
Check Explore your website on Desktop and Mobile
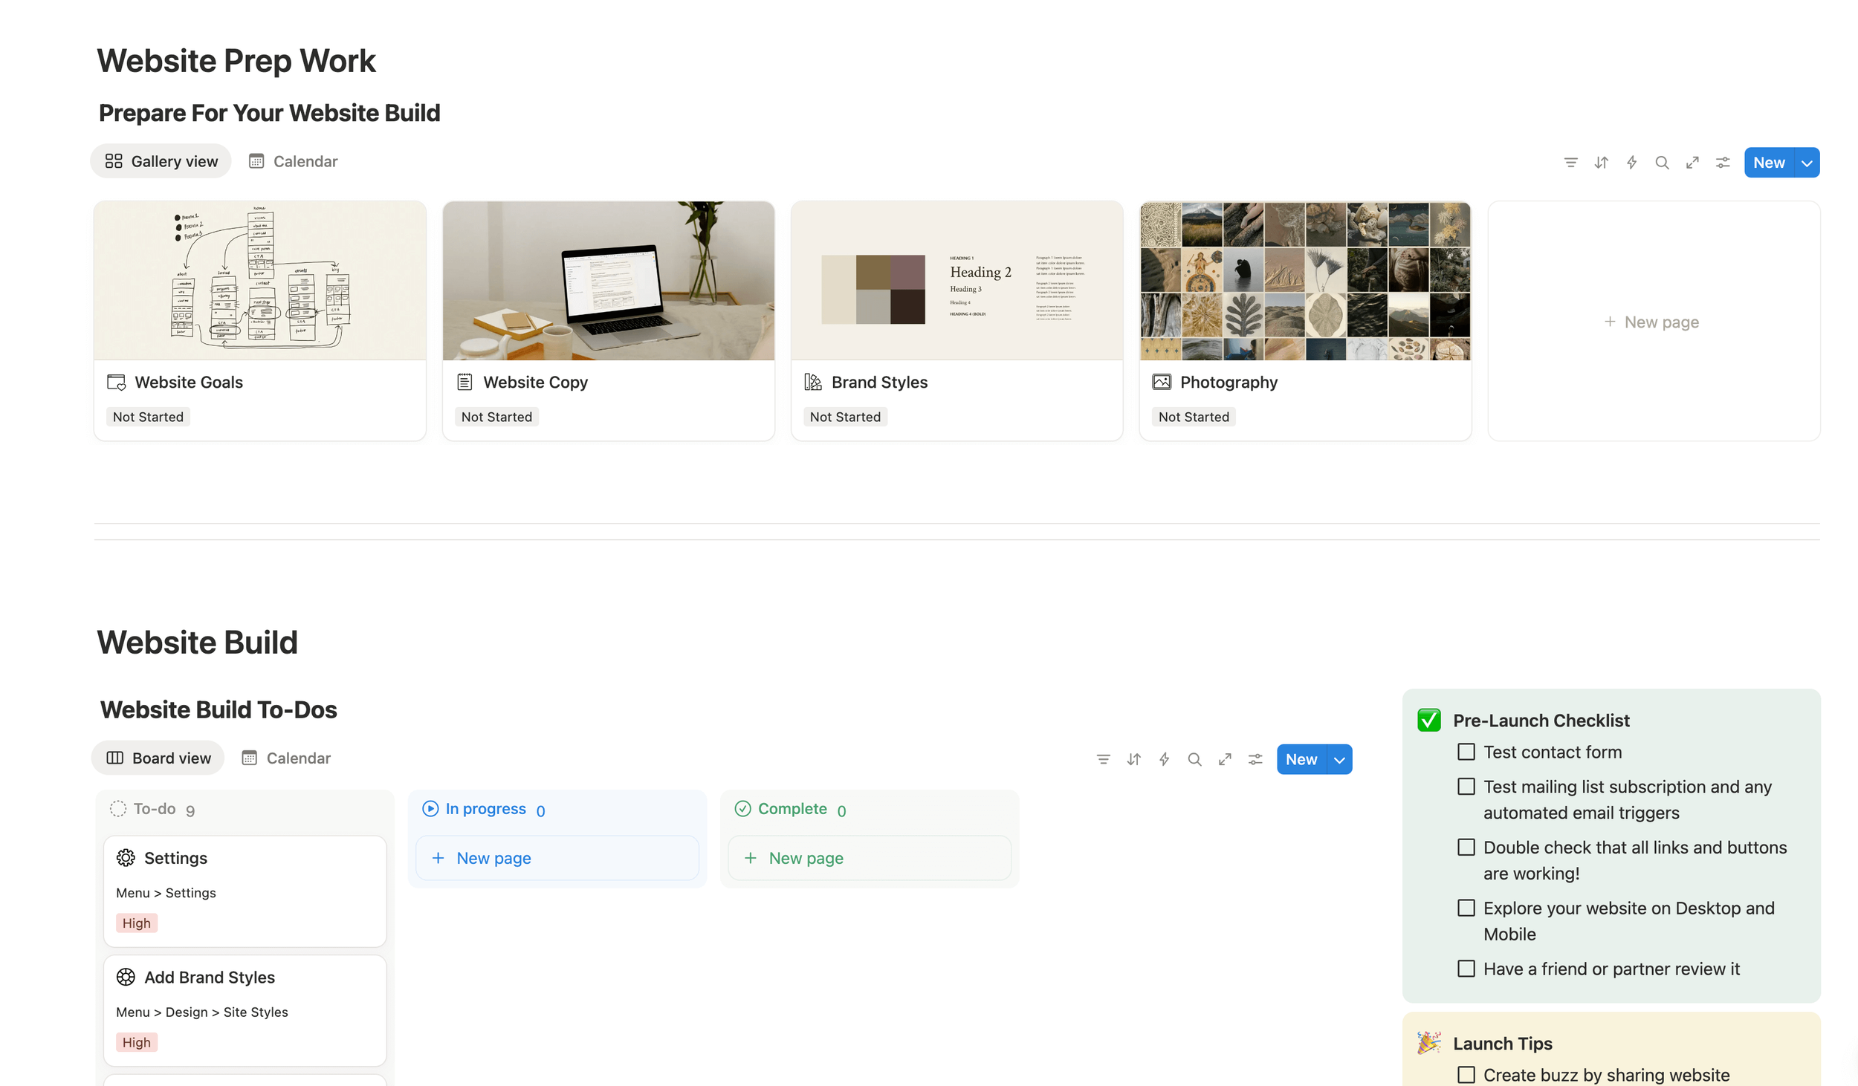1466,908
